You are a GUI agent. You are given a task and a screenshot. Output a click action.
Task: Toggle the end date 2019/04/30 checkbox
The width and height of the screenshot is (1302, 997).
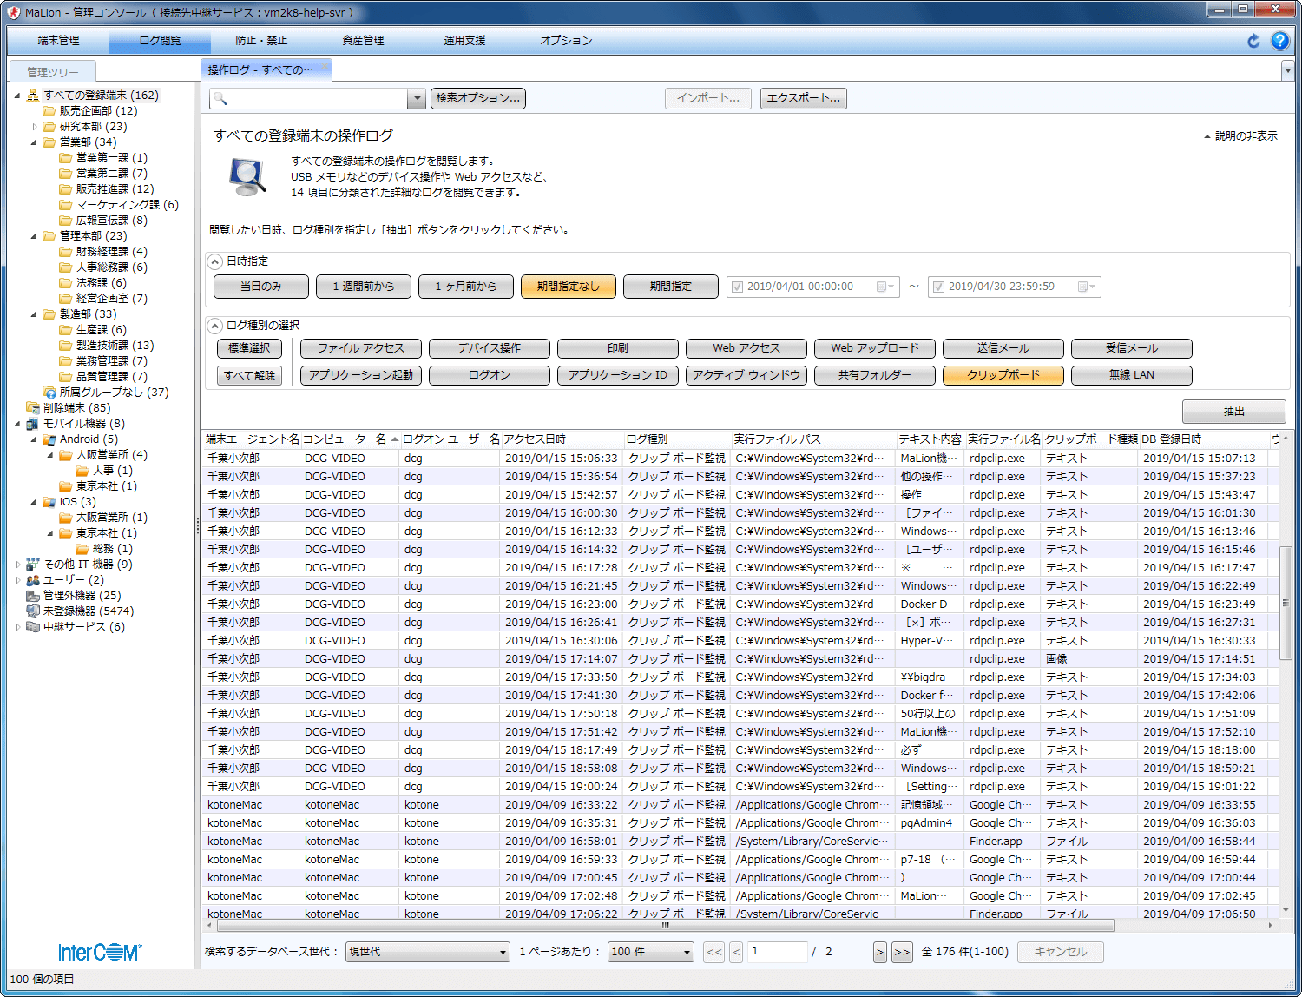click(938, 287)
